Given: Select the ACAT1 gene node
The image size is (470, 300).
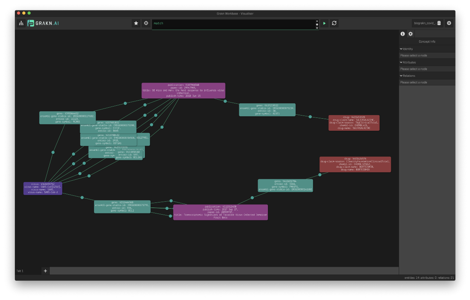Looking at the screenshot, I should tap(267, 110).
